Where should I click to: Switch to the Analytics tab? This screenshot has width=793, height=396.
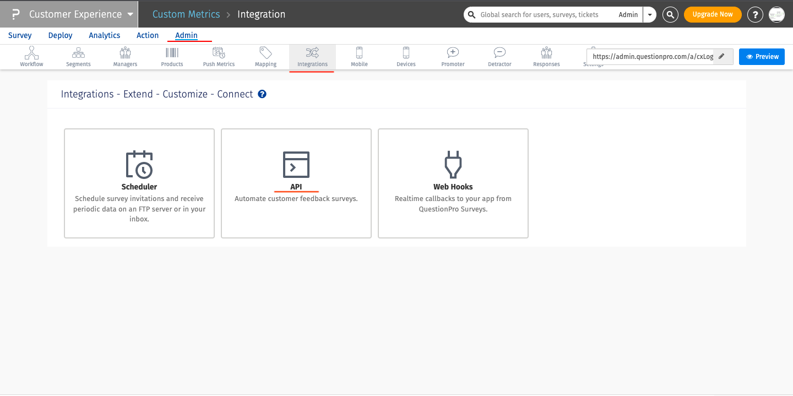(x=104, y=35)
